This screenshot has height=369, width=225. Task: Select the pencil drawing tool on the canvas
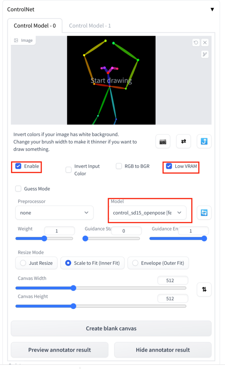204,54
